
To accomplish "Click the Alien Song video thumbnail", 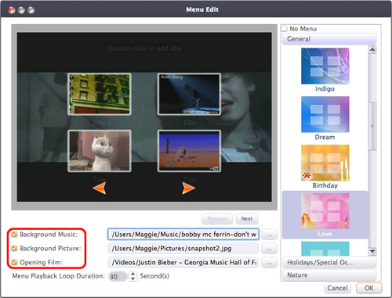I will point(189,94).
